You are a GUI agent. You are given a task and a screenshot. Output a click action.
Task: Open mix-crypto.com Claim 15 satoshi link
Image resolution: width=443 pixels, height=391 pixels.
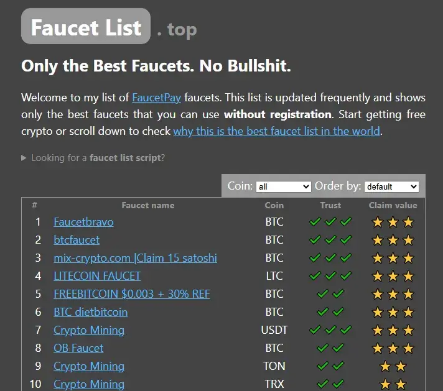(x=136, y=258)
